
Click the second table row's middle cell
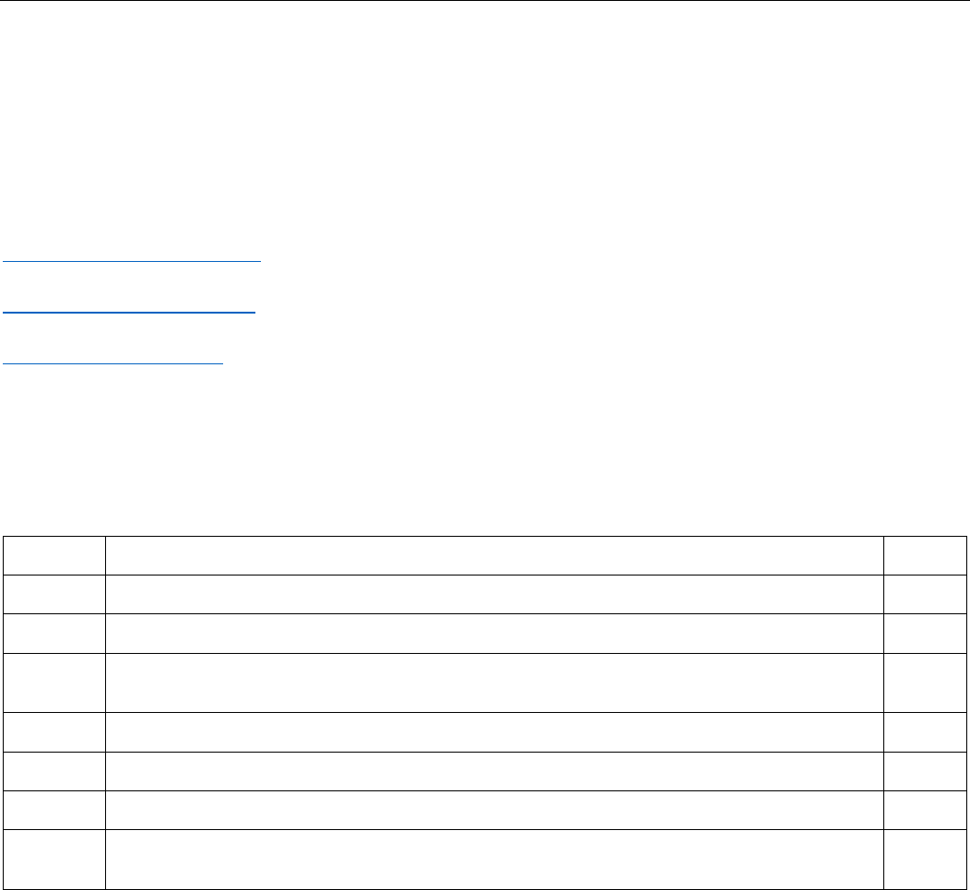click(494, 594)
